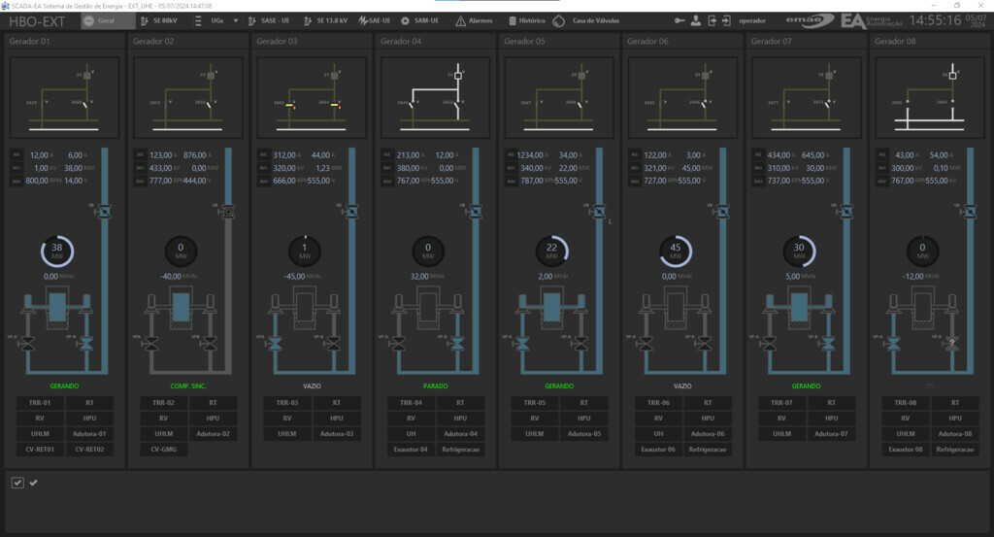Toggle the checkbox in the bottom-left panel
The image size is (994, 537).
tap(17, 483)
